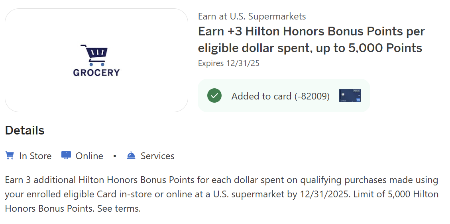Click the 'Services' label
The height and width of the screenshot is (224, 450).
click(157, 156)
